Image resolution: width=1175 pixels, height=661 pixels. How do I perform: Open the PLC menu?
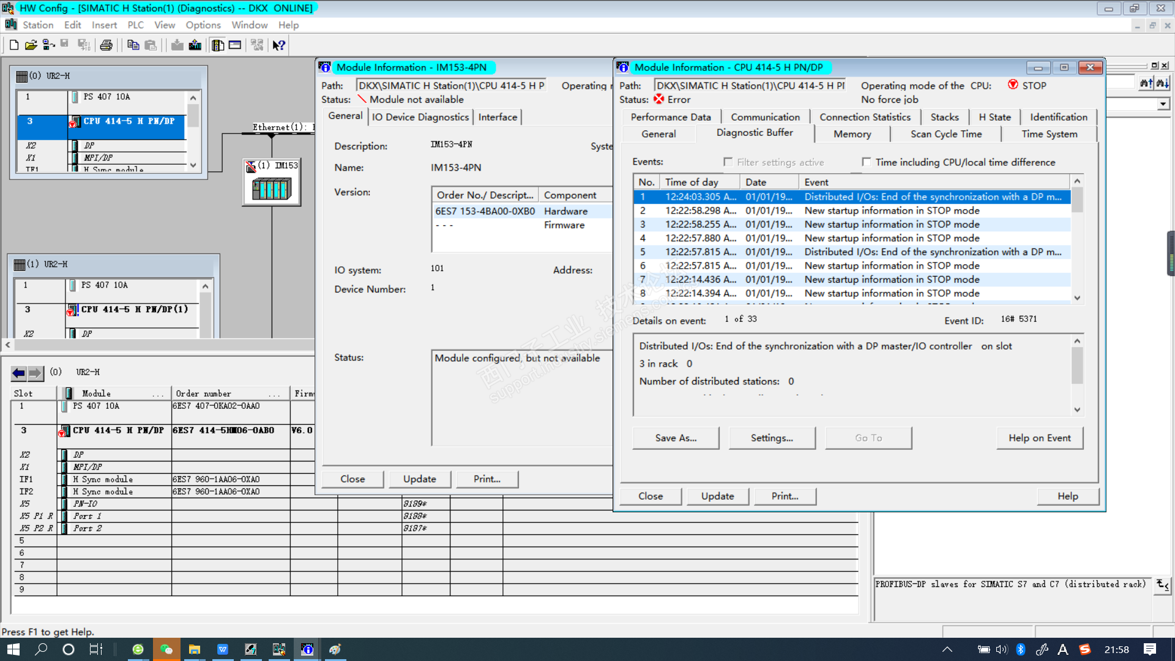[x=135, y=25]
